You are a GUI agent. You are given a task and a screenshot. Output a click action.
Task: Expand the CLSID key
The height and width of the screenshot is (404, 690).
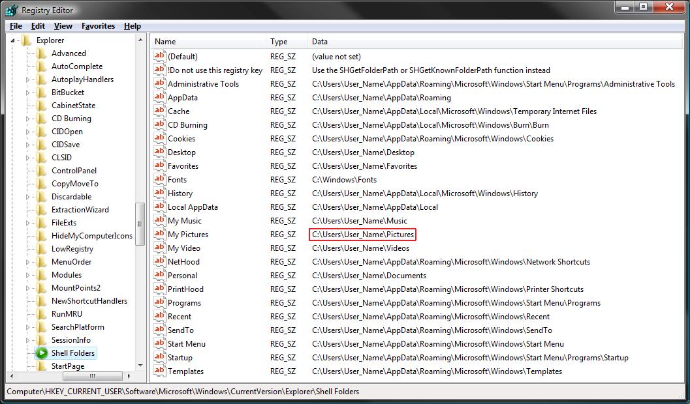tap(27, 158)
